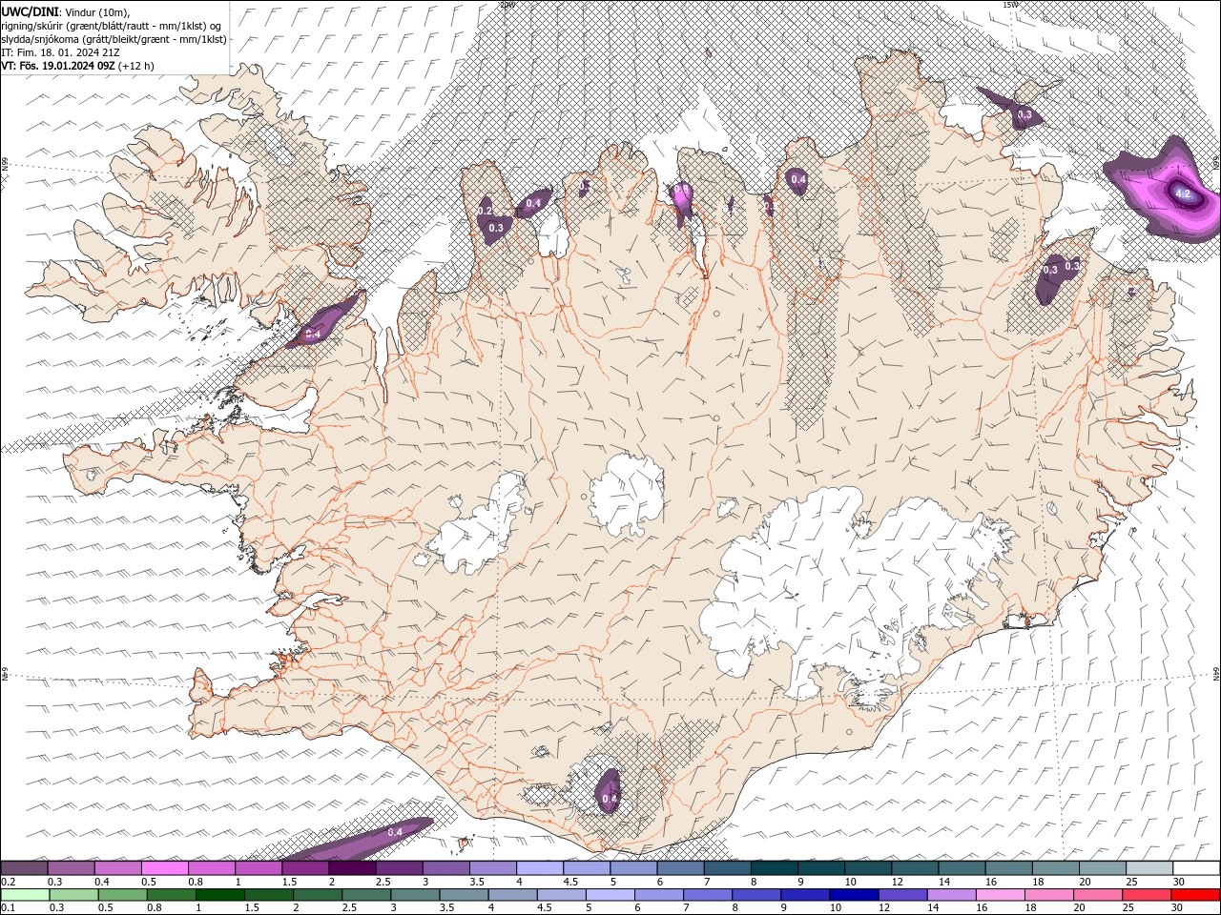Click the UWC/DINI title text
The image size is (1221, 915).
(x=30, y=11)
